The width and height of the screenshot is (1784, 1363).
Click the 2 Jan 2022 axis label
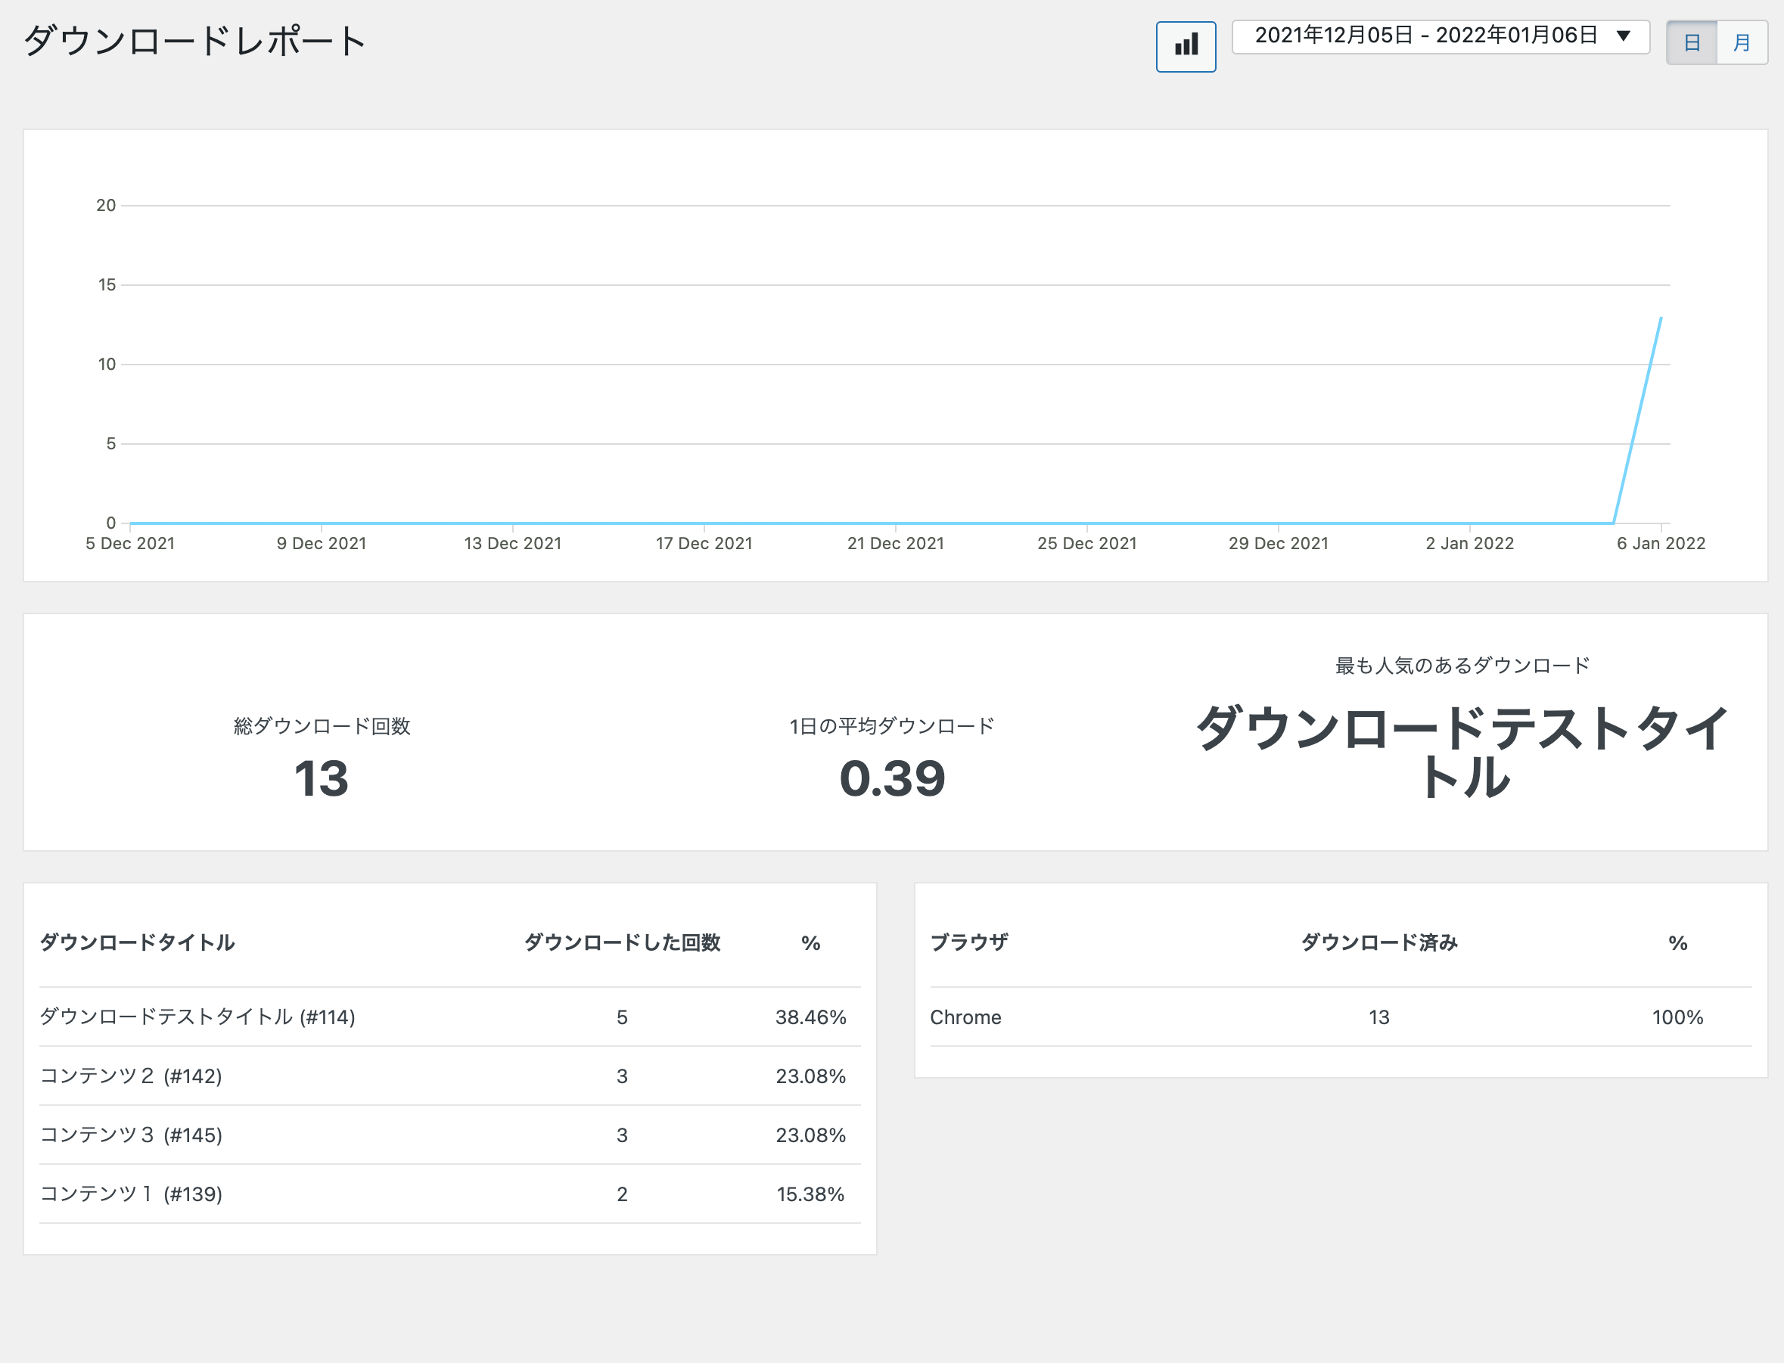1470,544
